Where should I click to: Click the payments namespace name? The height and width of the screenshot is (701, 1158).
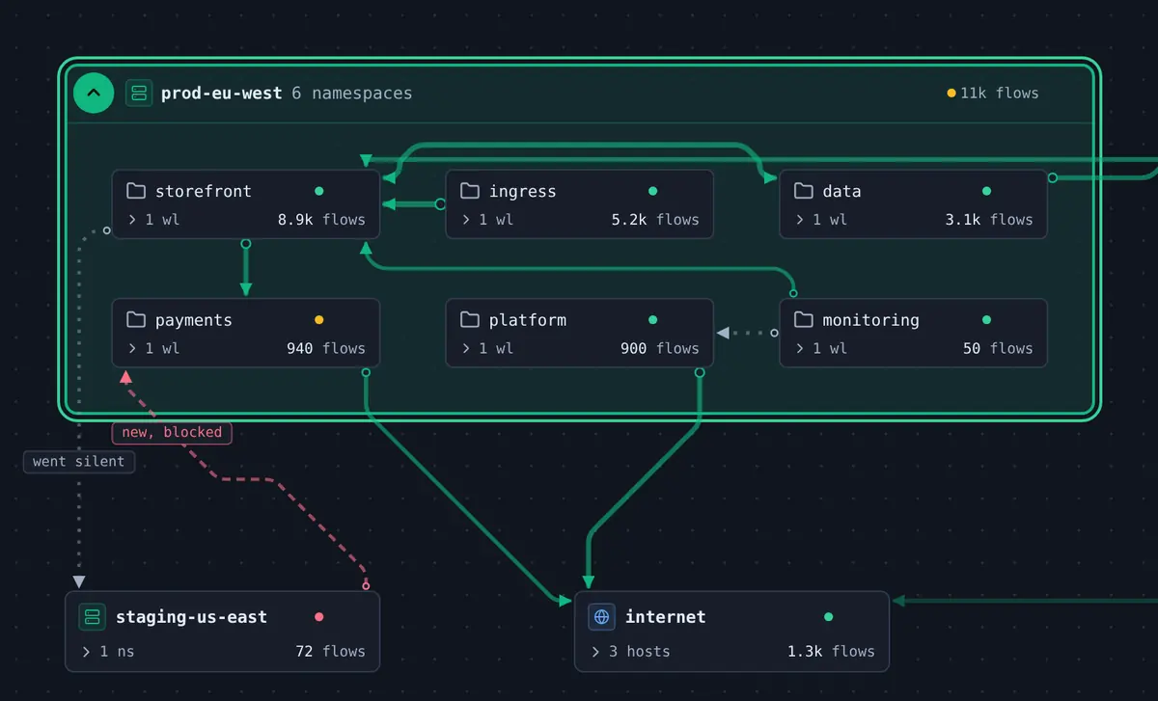point(194,320)
